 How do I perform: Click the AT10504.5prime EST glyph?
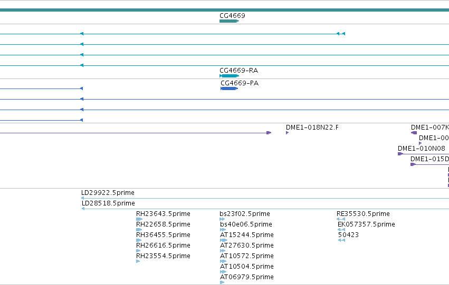tap(223, 272)
